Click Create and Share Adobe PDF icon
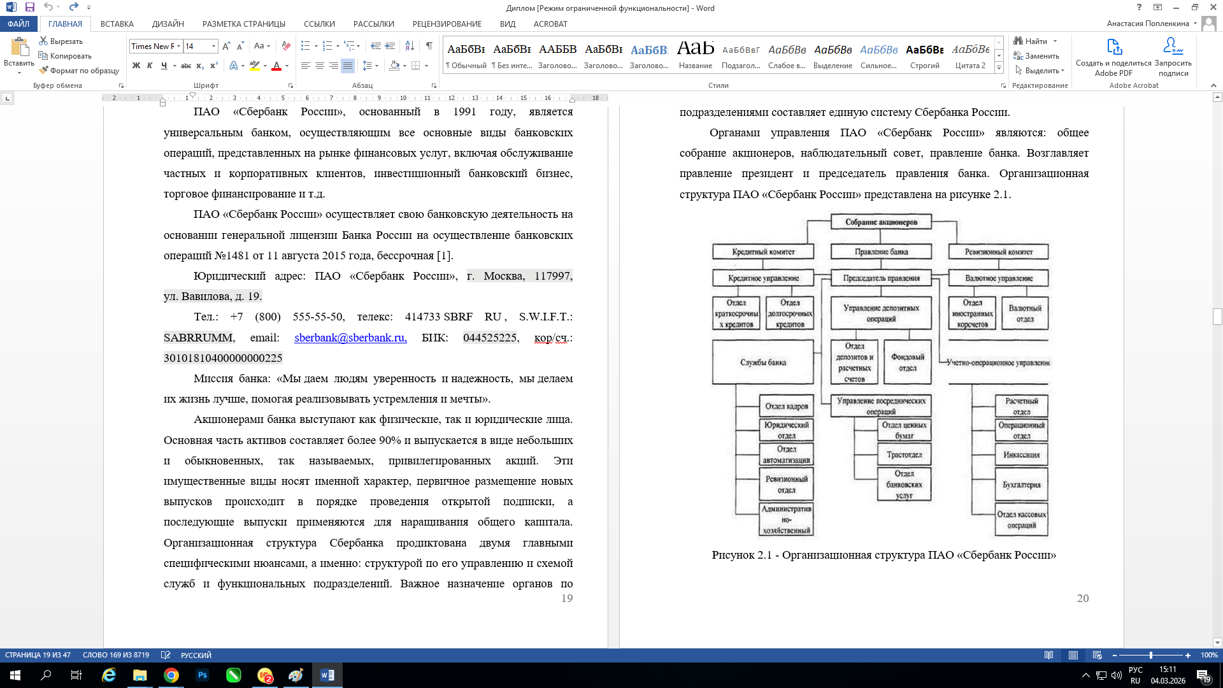The width and height of the screenshot is (1223, 688). pos(1113,47)
